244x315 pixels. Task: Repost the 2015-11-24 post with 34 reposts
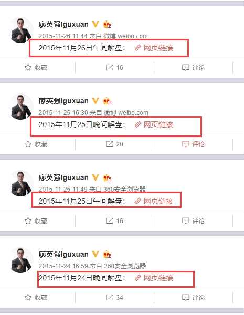coord(114,297)
